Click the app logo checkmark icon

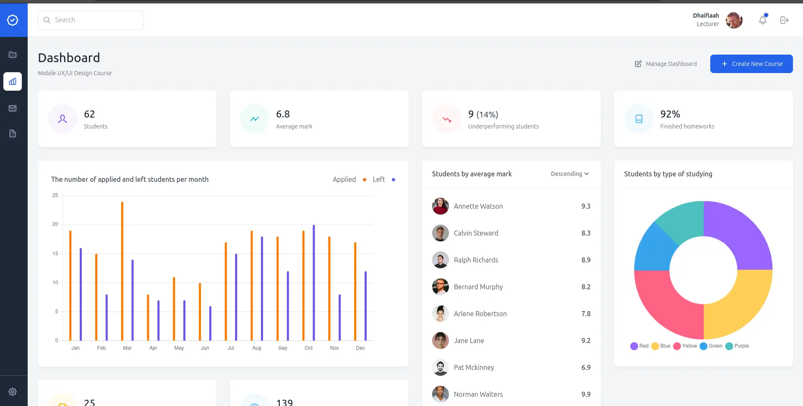pos(13,20)
